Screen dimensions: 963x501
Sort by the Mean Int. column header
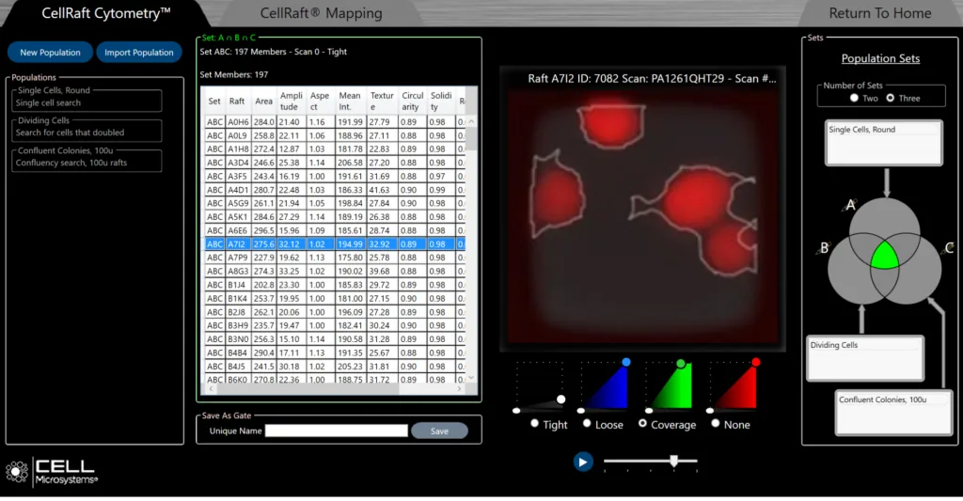point(350,102)
